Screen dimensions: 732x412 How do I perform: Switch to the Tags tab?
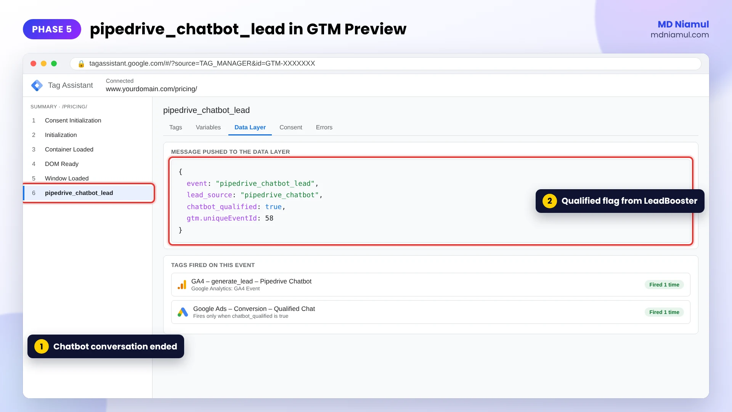pyautogui.click(x=175, y=127)
